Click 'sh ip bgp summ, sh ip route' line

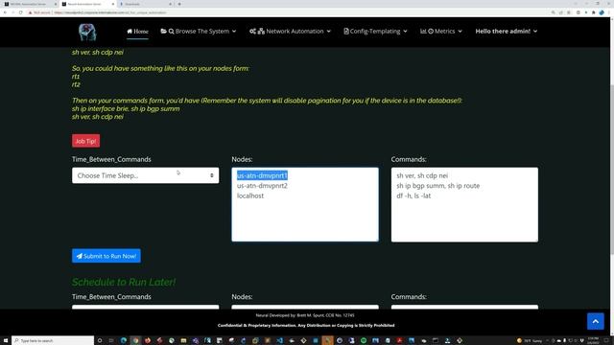(437, 186)
